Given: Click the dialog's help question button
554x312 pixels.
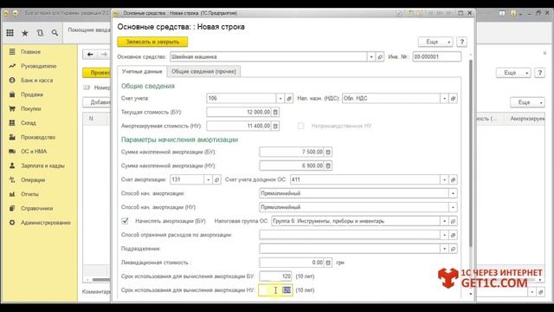Looking at the screenshot, I should coord(461,42).
